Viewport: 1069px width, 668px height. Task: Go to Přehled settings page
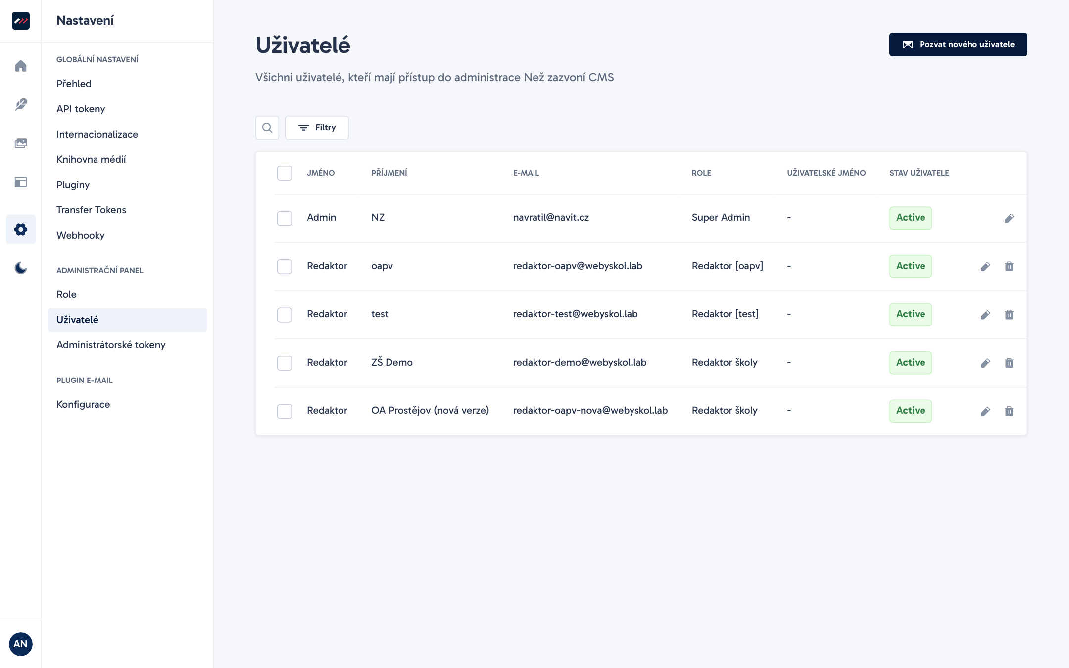tap(127, 84)
